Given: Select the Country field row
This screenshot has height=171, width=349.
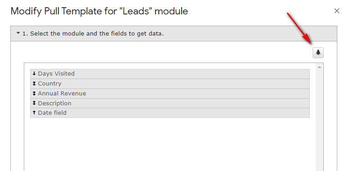Looking at the screenshot, I should click(x=170, y=84).
